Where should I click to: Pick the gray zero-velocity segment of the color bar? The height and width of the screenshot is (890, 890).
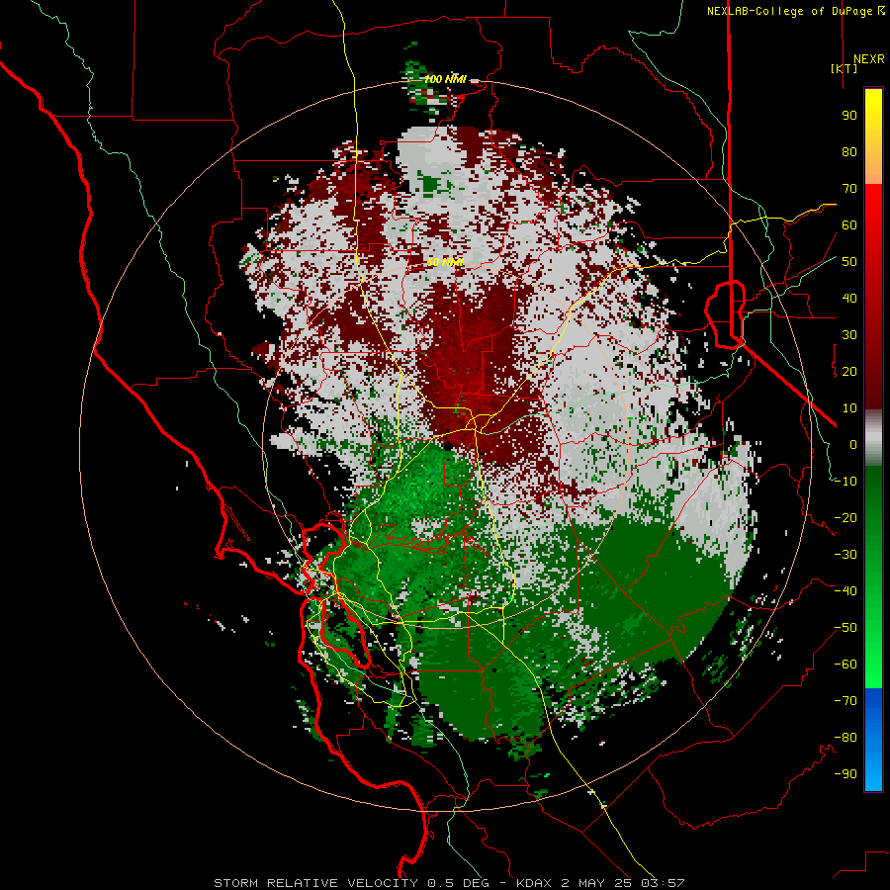(x=873, y=437)
